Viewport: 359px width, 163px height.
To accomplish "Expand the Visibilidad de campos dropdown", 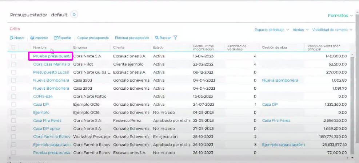I will click(x=332, y=30).
